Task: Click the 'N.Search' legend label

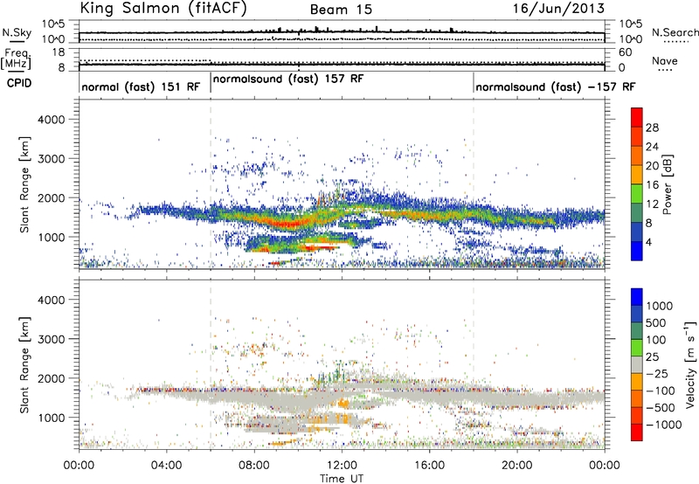Action: tap(675, 32)
